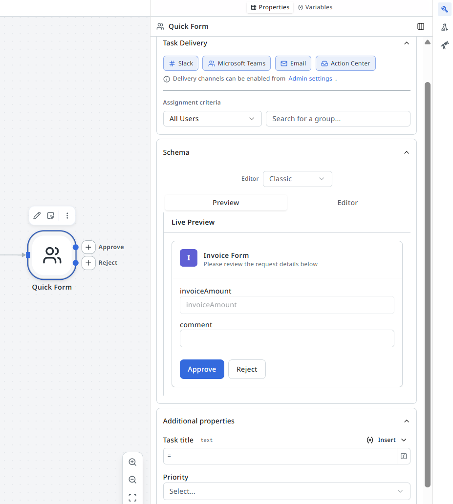Add step after Approve output
453x504 pixels.
[88, 247]
